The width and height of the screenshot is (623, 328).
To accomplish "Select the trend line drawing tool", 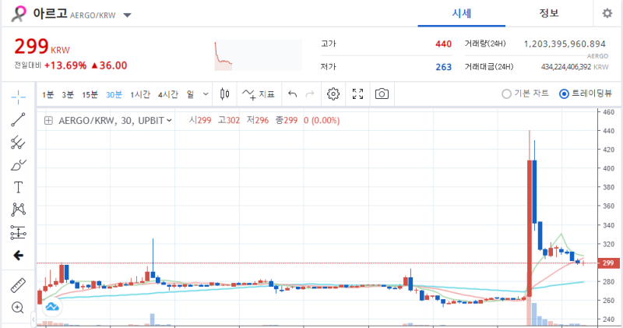I will (x=18, y=120).
